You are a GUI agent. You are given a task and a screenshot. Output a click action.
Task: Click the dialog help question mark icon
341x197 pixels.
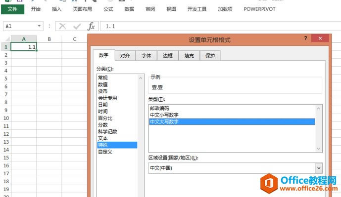[x=305, y=39]
